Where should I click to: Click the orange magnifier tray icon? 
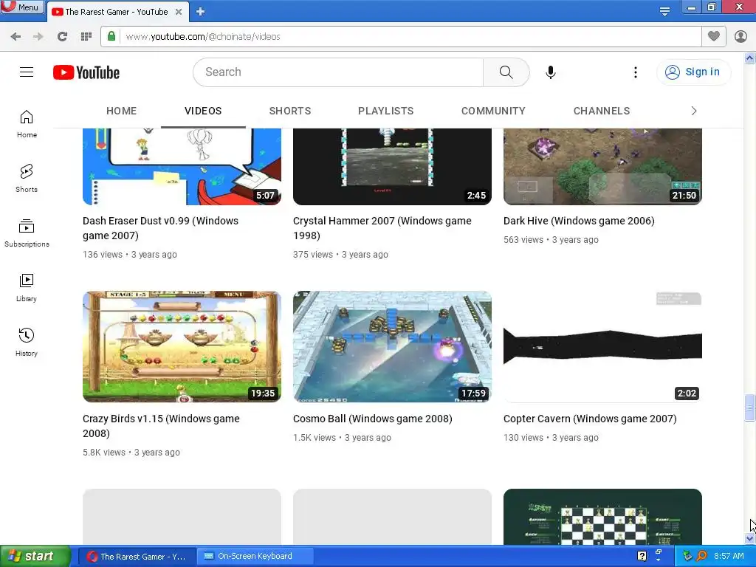click(x=701, y=556)
